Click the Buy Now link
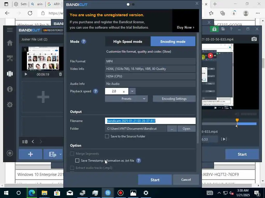This screenshot has height=198, width=265. click(x=185, y=27)
